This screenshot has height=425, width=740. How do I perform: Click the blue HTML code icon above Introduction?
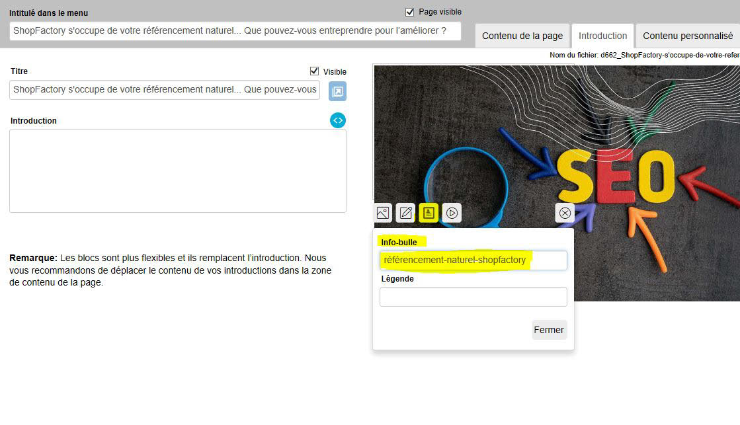tap(338, 120)
